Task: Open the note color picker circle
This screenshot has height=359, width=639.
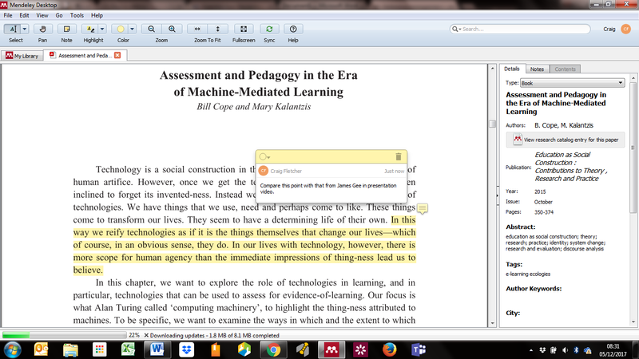Action: 264,157
